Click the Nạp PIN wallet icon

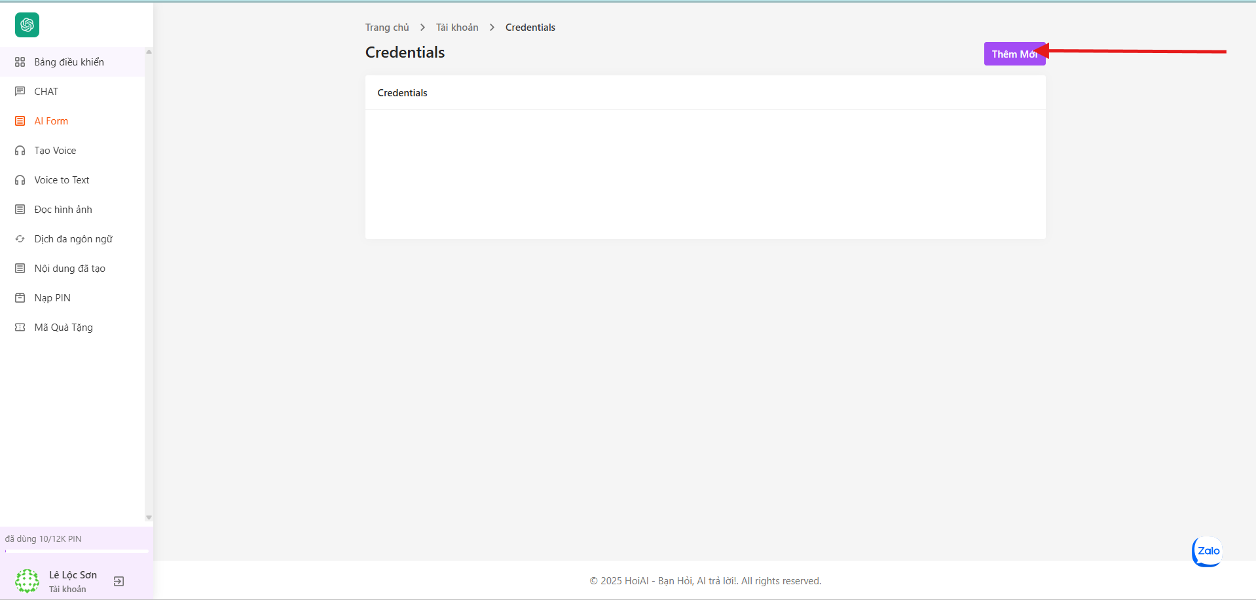[x=20, y=298]
